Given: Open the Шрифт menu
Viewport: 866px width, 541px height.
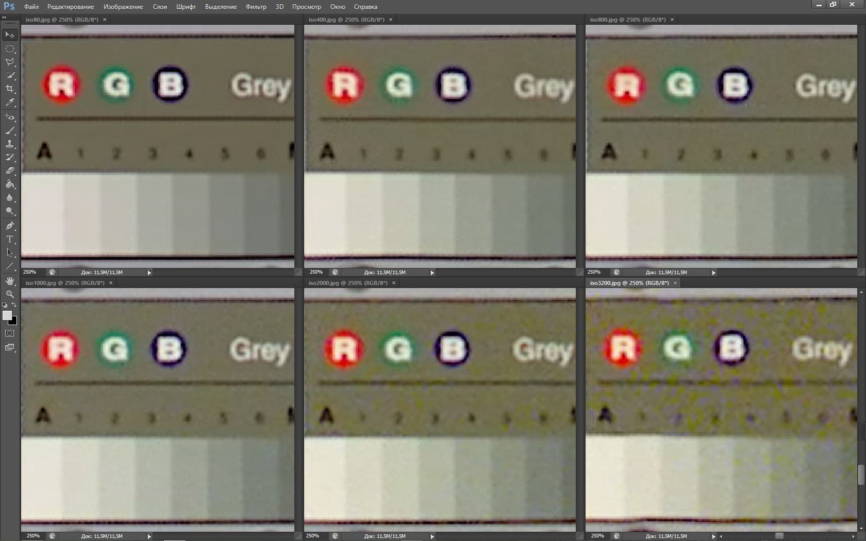Looking at the screenshot, I should [186, 7].
